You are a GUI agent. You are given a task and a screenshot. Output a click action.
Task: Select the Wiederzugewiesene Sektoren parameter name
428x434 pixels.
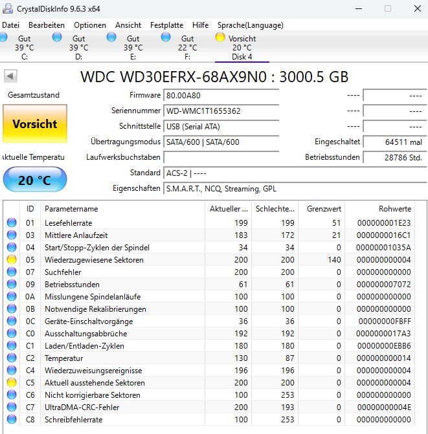[94, 260]
